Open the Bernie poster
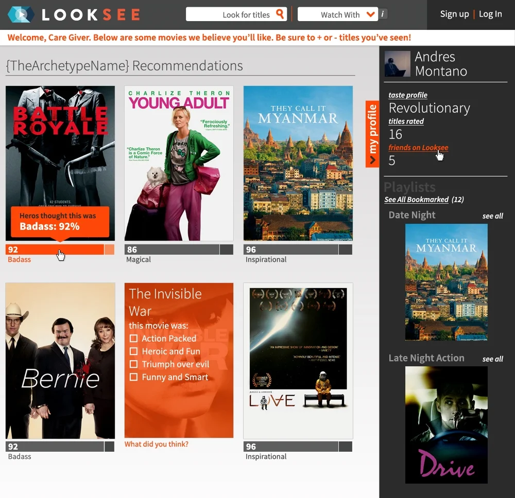Screen dimensions: 515x498 60,361
